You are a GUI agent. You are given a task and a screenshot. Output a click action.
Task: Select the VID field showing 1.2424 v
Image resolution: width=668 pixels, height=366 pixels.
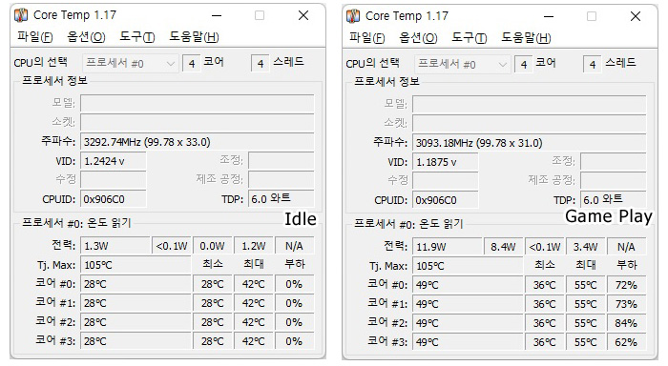[114, 161]
